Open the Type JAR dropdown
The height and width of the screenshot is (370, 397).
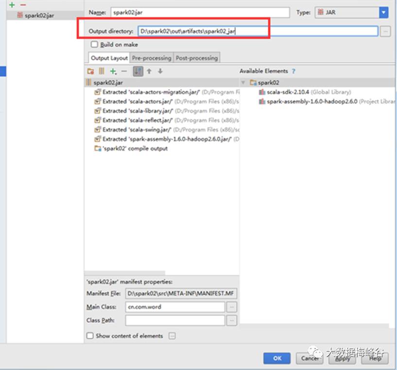tap(383, 13)
